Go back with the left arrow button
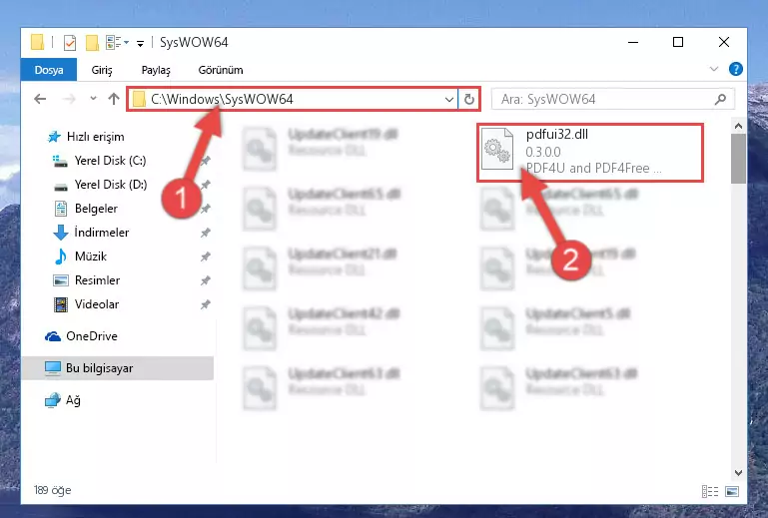The width and height of the screenshot is (768, 518). pos(40,99)
